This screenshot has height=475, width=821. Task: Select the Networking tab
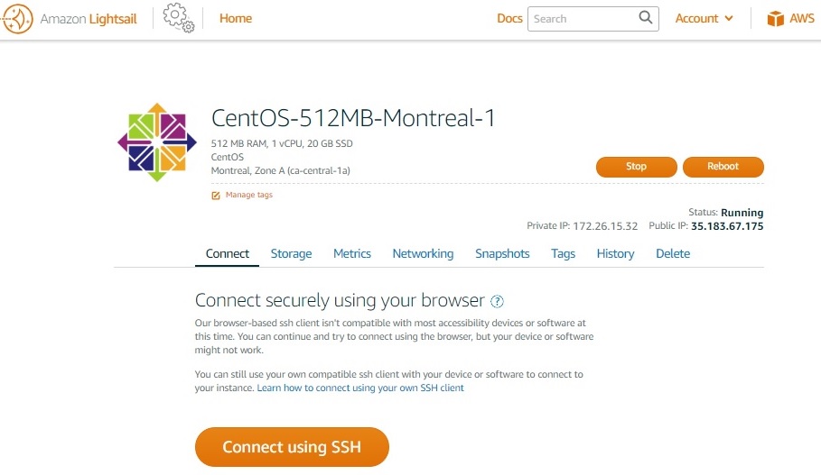tap(423, 254)
